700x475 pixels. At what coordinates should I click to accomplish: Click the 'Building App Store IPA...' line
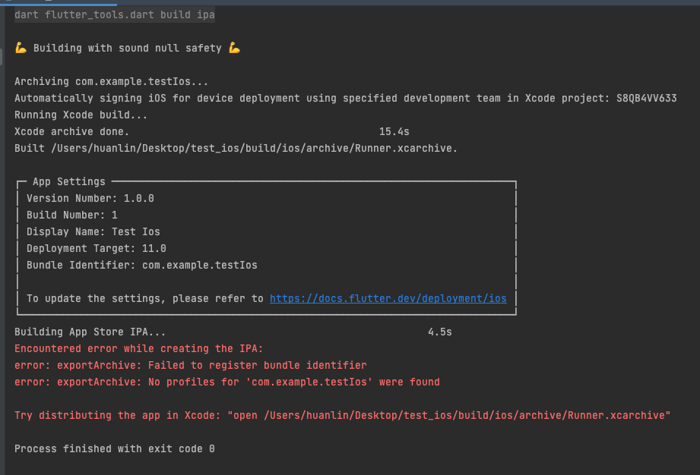pyautogui.click(x=90, y=332)
